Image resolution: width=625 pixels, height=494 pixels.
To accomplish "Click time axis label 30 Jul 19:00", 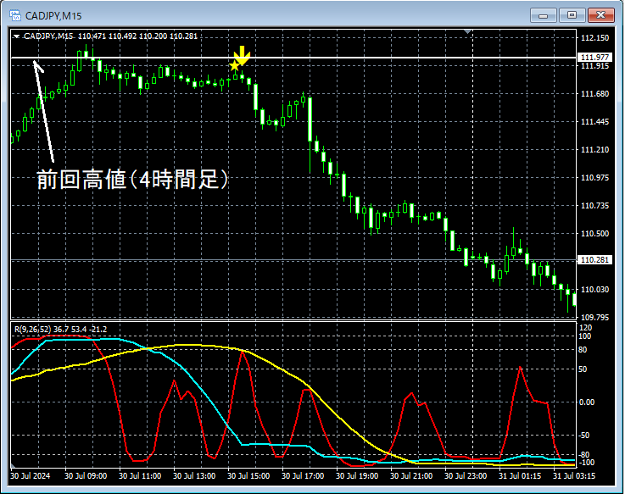I will (357, 476).
